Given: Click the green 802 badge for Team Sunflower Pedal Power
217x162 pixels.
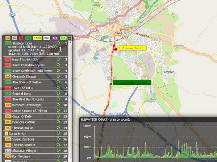Looking at the screenshot, I should [8, 71].
